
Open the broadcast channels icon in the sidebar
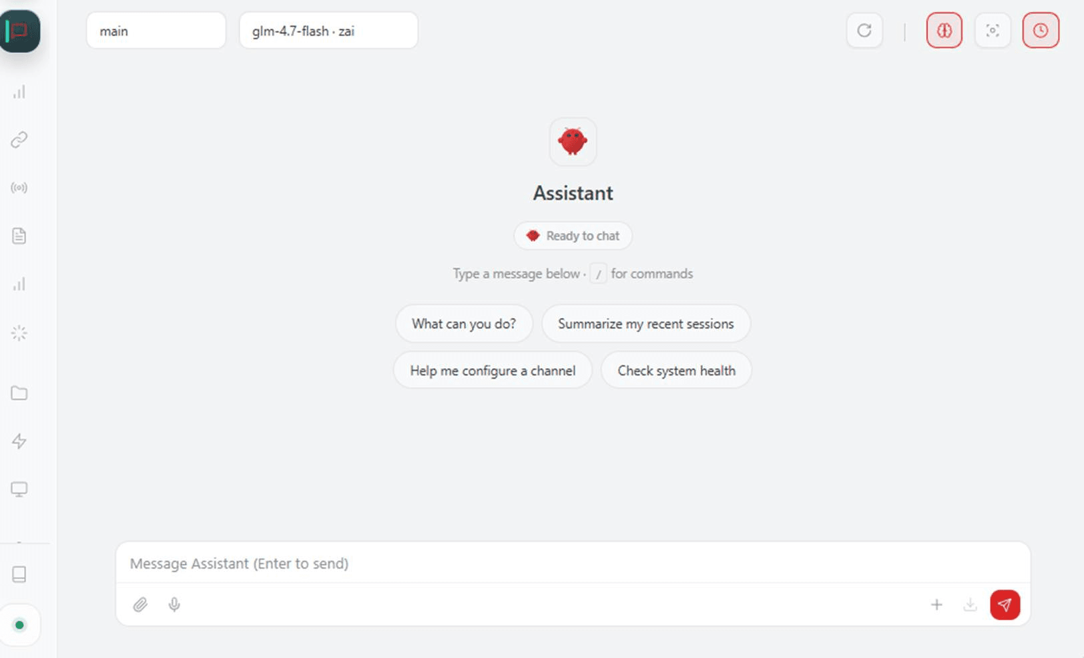tap(19, 188)
